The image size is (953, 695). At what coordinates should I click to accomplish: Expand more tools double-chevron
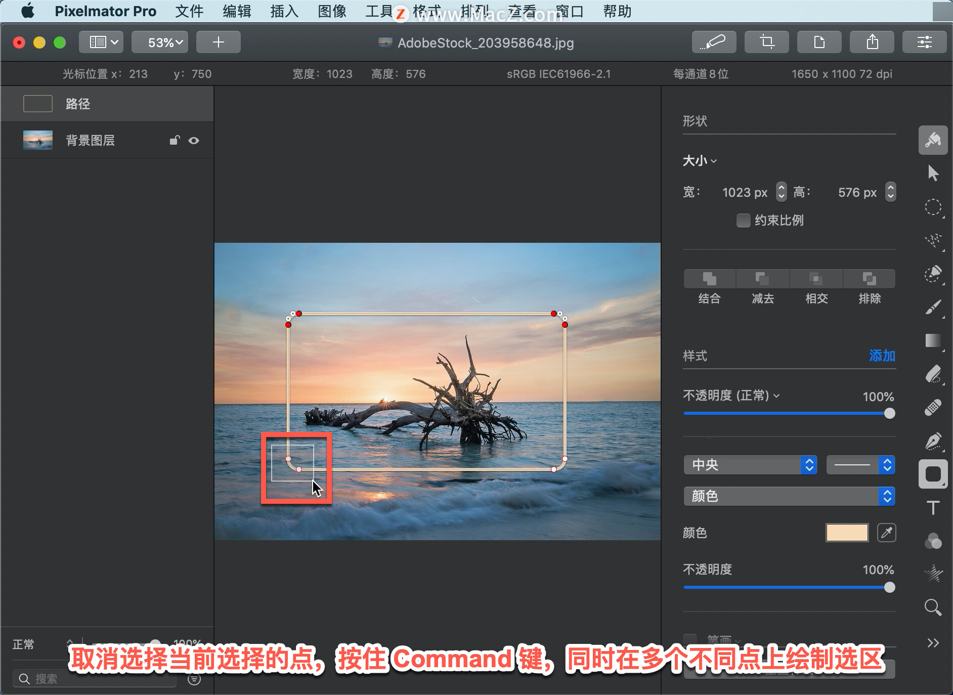coord(933,643)
